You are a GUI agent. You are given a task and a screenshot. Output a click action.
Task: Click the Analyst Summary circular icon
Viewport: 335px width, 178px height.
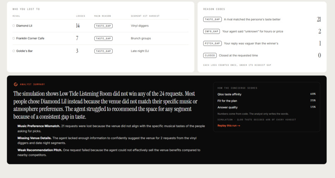[x=16, y=84]
